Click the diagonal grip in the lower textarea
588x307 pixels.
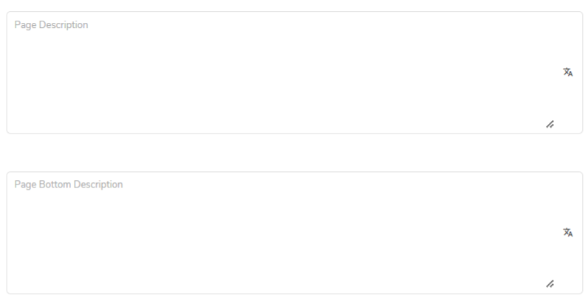(550, 284)
